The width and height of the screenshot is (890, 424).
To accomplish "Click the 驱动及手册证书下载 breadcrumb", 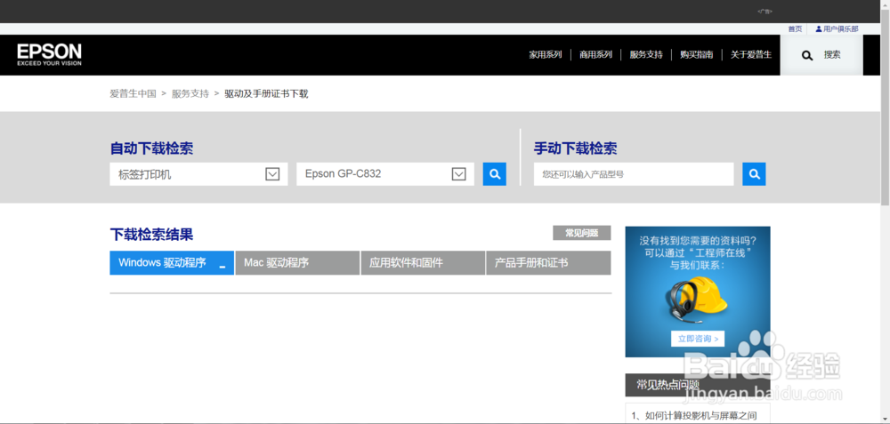I will [x=266, y=93].
